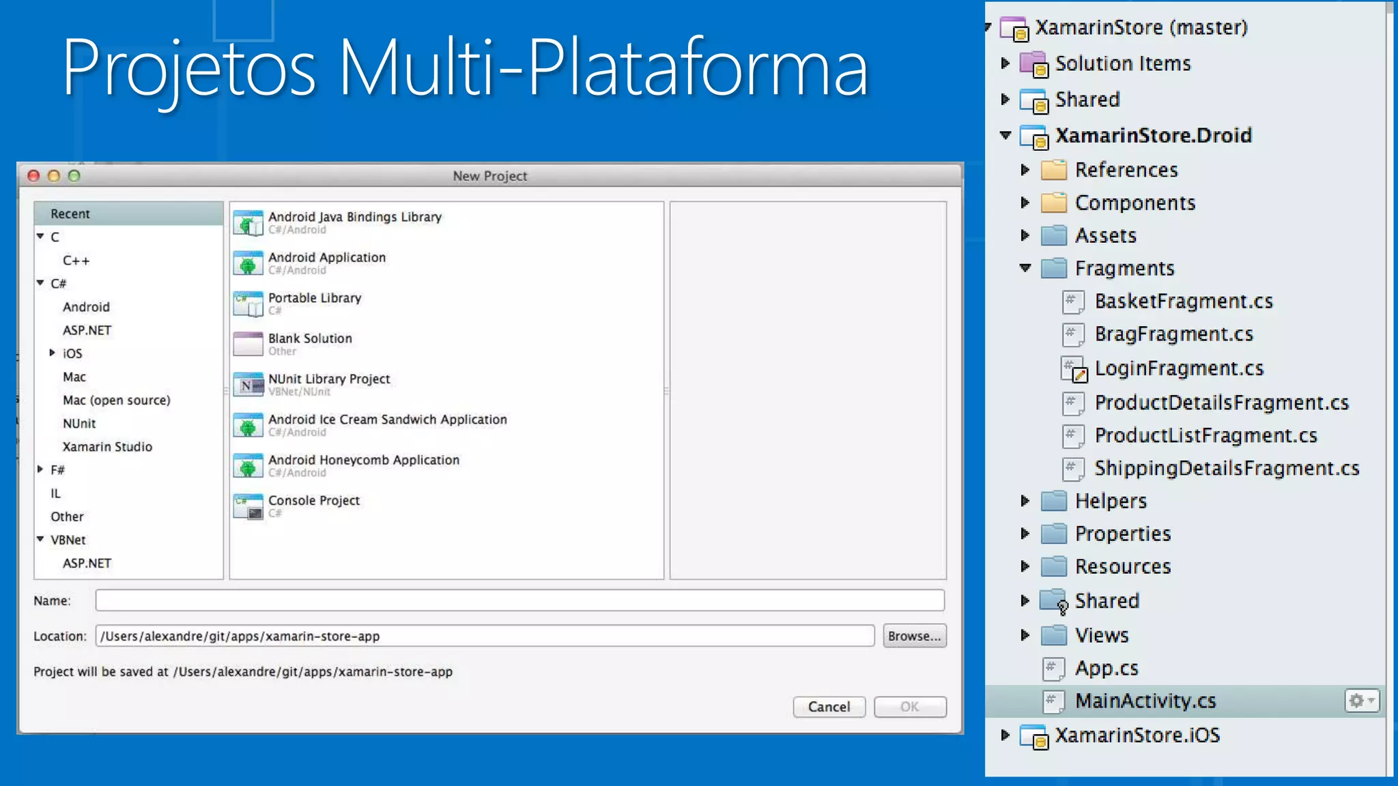Click the XamarinStore (master) solution icon
The height and width of the screenshot is (786, 1398).
click(x=1014, y=28)
